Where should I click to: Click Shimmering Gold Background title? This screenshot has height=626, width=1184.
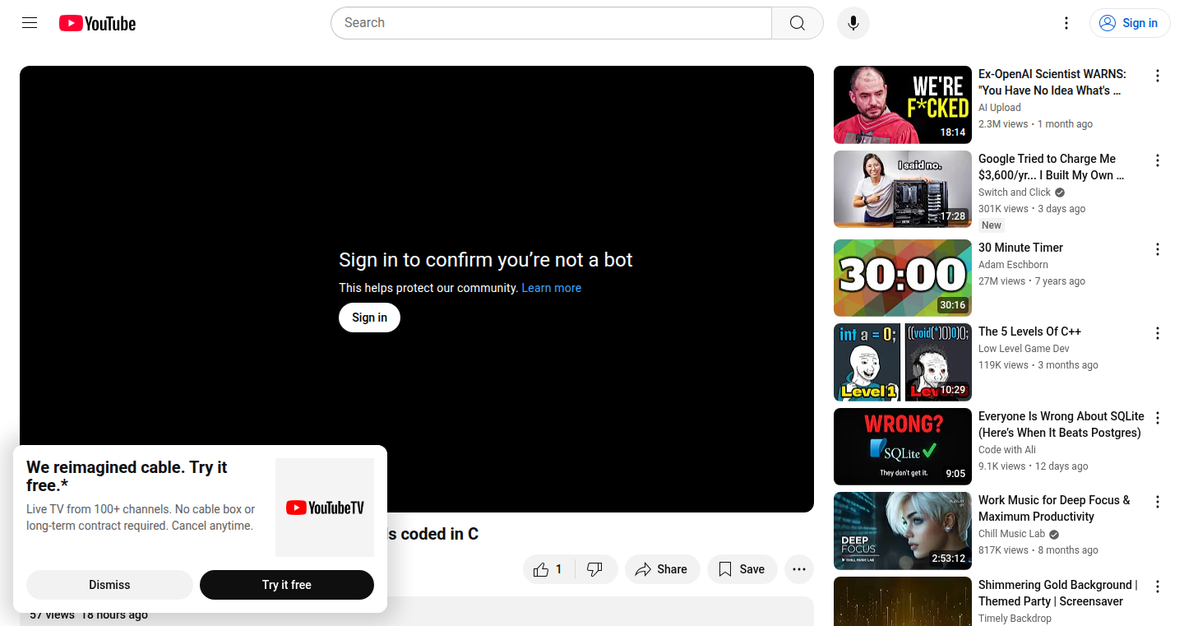point(1058,593)
